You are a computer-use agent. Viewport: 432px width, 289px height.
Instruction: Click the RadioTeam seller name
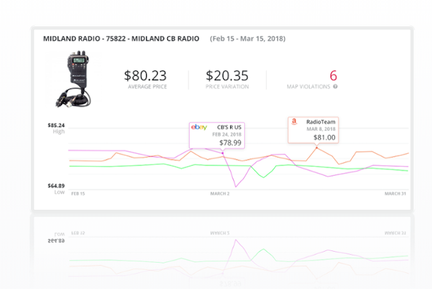tap(321, 122)
